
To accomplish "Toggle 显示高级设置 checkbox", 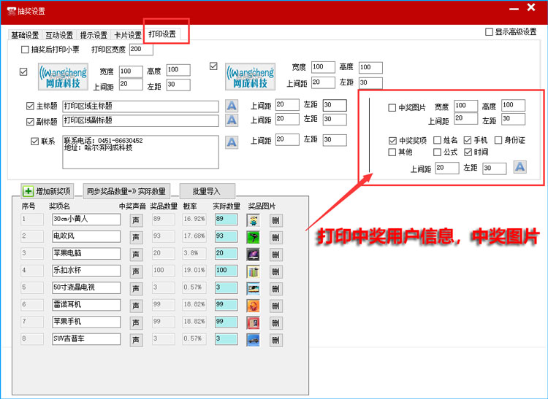I will [x=489, y=32].
